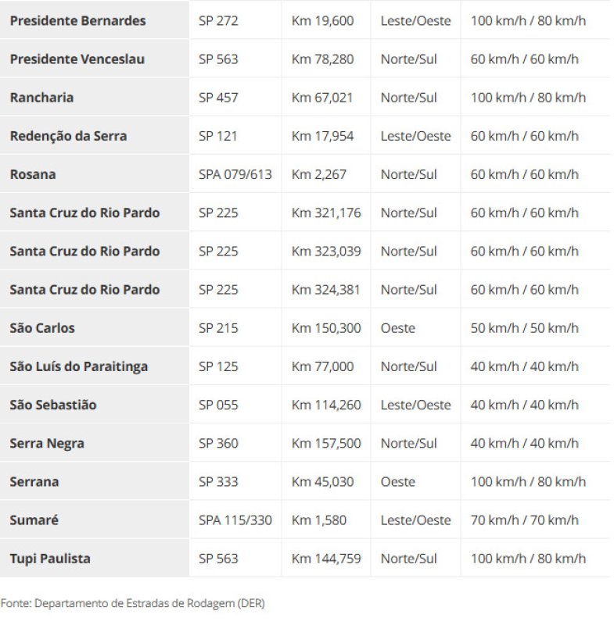614x625 pixels.
Task: Click the Presidente Bernardes city cell
Action: (x=77, y=21)
